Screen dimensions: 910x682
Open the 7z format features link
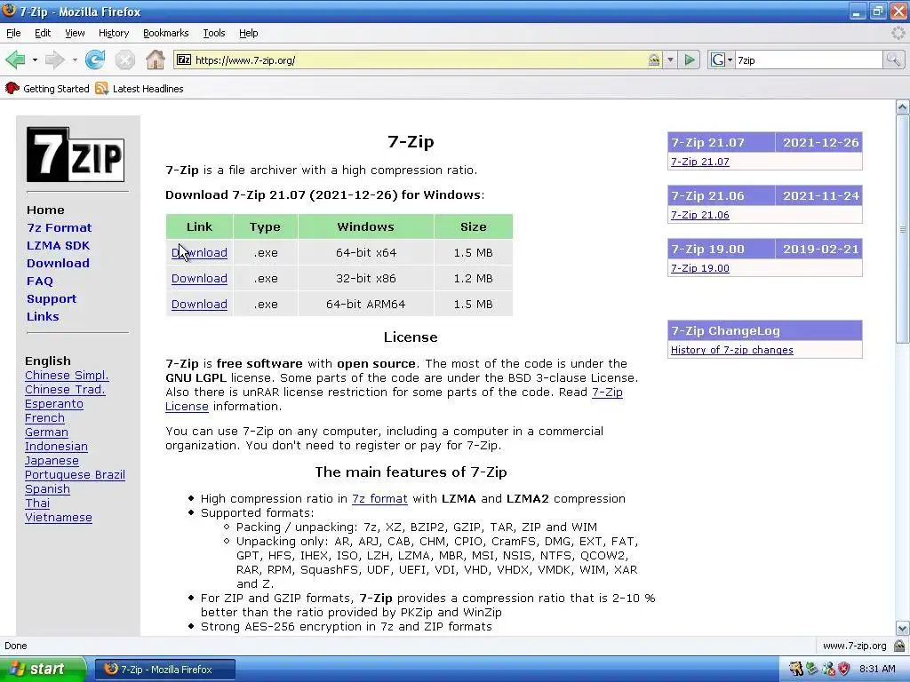tap(379, 499)
